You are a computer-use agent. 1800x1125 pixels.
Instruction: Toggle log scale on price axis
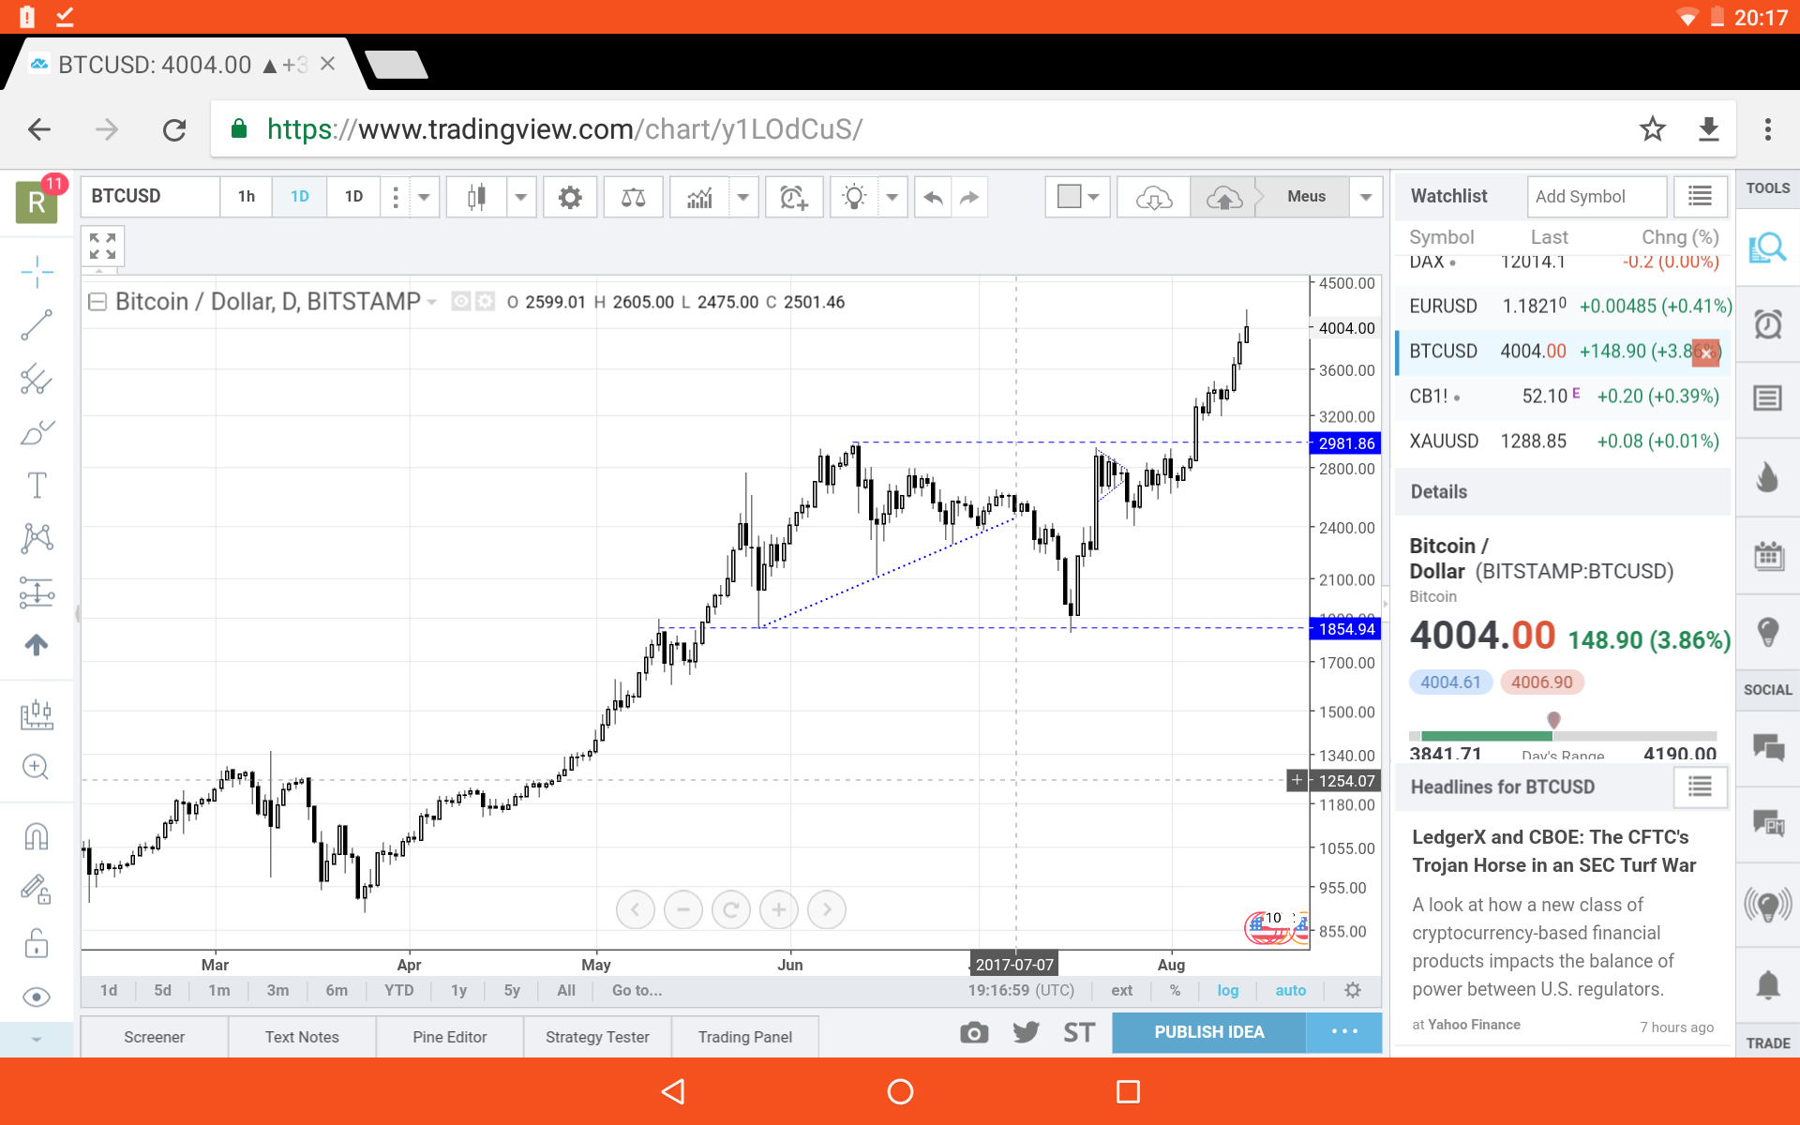1227,990
